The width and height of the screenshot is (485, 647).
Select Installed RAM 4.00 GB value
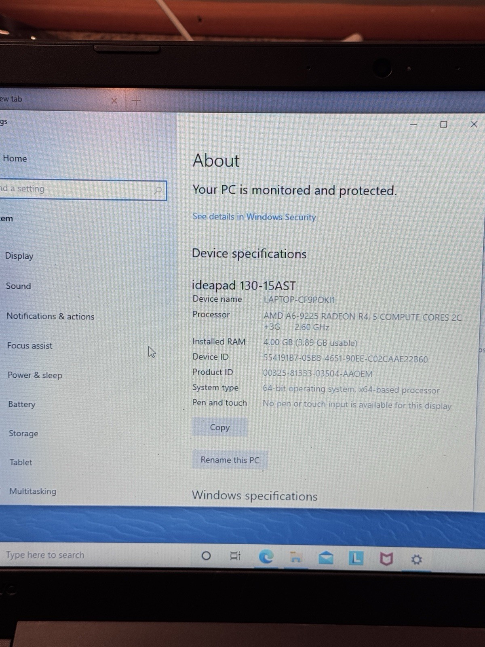tap(310, 343)
